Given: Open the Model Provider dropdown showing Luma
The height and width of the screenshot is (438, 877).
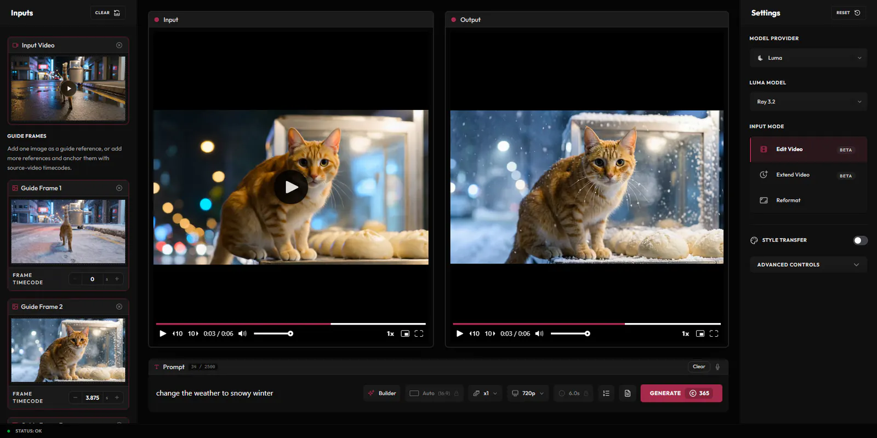Looking at the screenshot, I should tap(808, 58).
